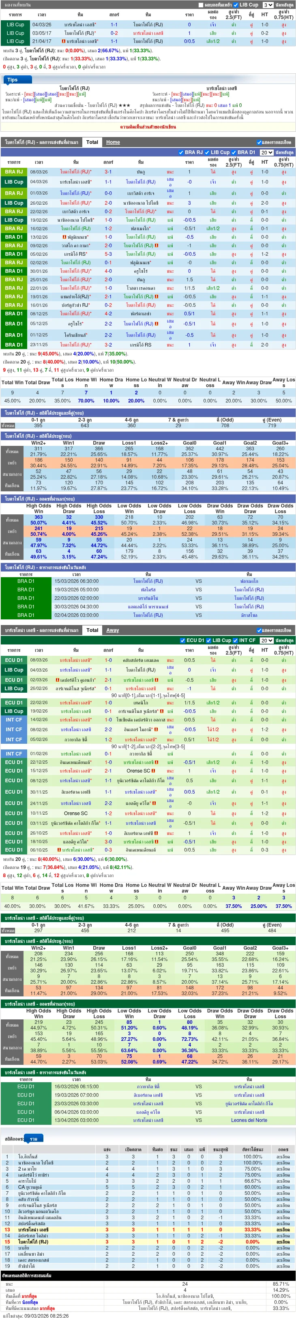
Task: Click the LIB Cup badge dated 04/03/26 in head-to-head
Action: (x=15, y=25)
